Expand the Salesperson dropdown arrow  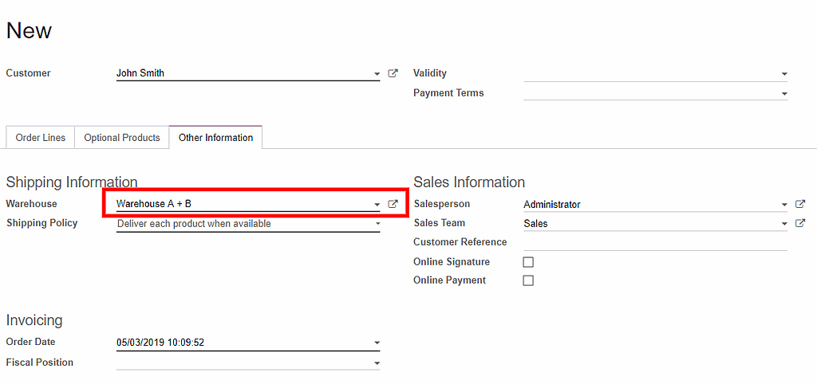tap(784, 205)
